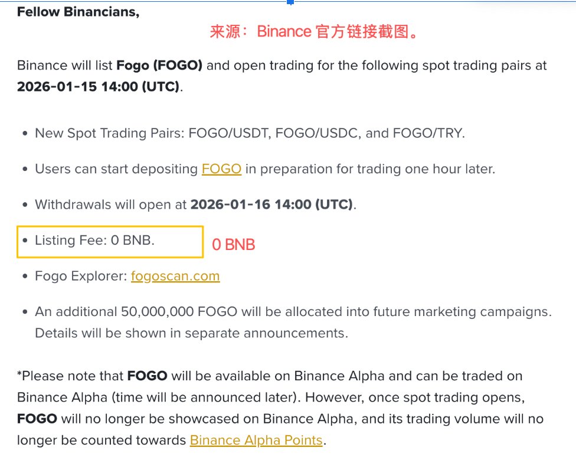This screenshot has width=576, height=467.
Task: Open the FOGO deposit link
Action: click(221, 169)
